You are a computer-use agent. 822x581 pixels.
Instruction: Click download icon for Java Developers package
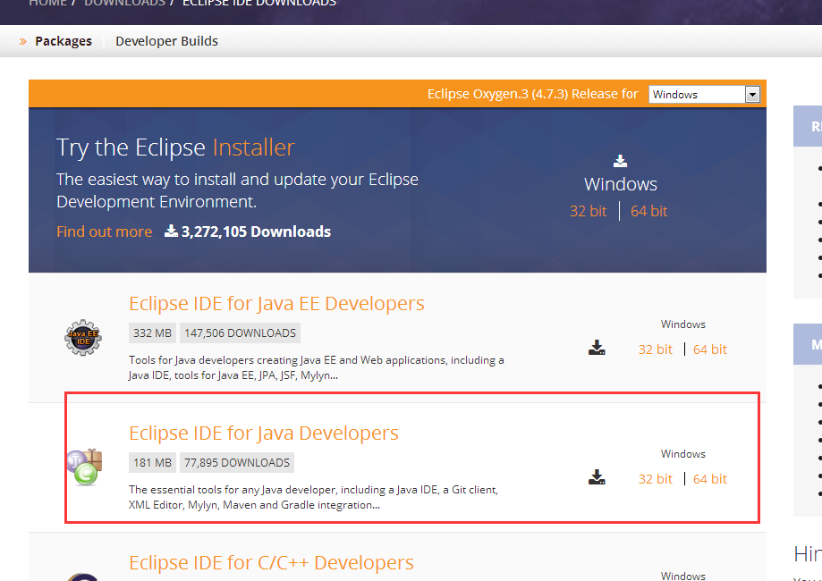[597, 477]
